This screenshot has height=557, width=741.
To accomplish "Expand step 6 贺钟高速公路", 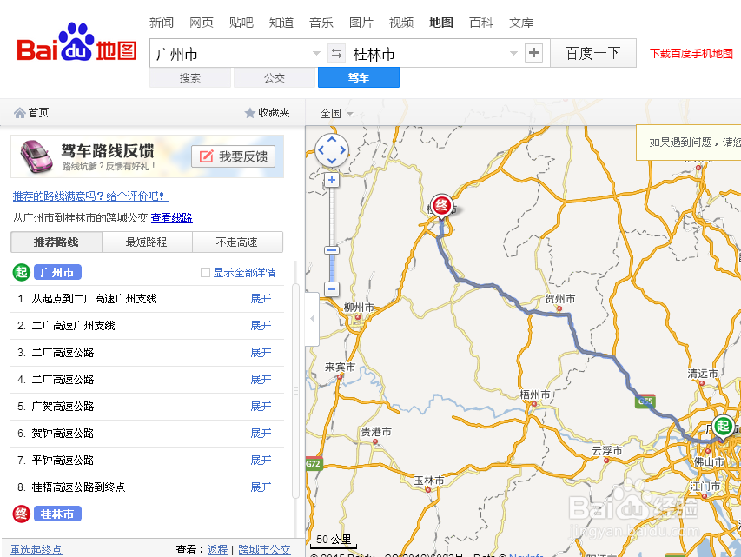I will pos(261,434).
